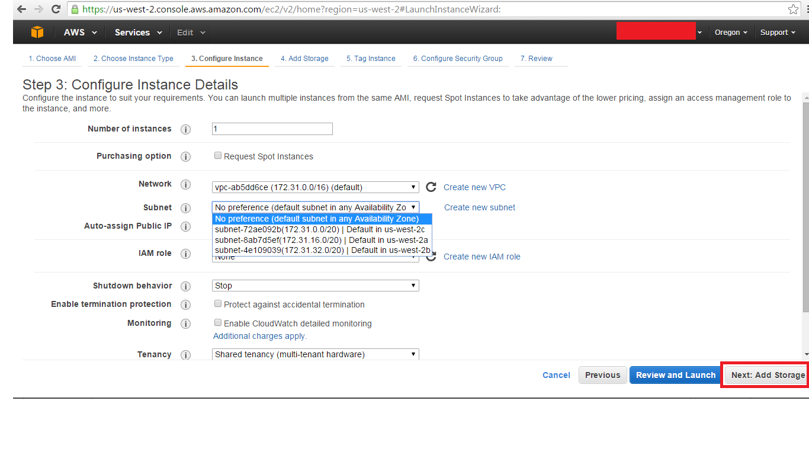Refresh the IAM role list icon
This screenshot has width=809, height=455.
(431, 257)
